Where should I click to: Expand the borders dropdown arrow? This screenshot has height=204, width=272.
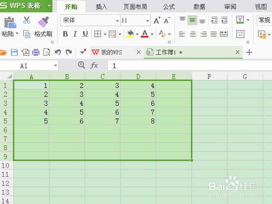click(x=105, y=34)
